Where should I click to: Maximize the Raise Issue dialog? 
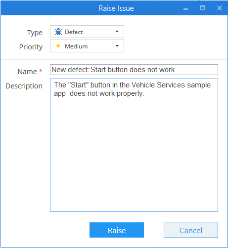202,8
